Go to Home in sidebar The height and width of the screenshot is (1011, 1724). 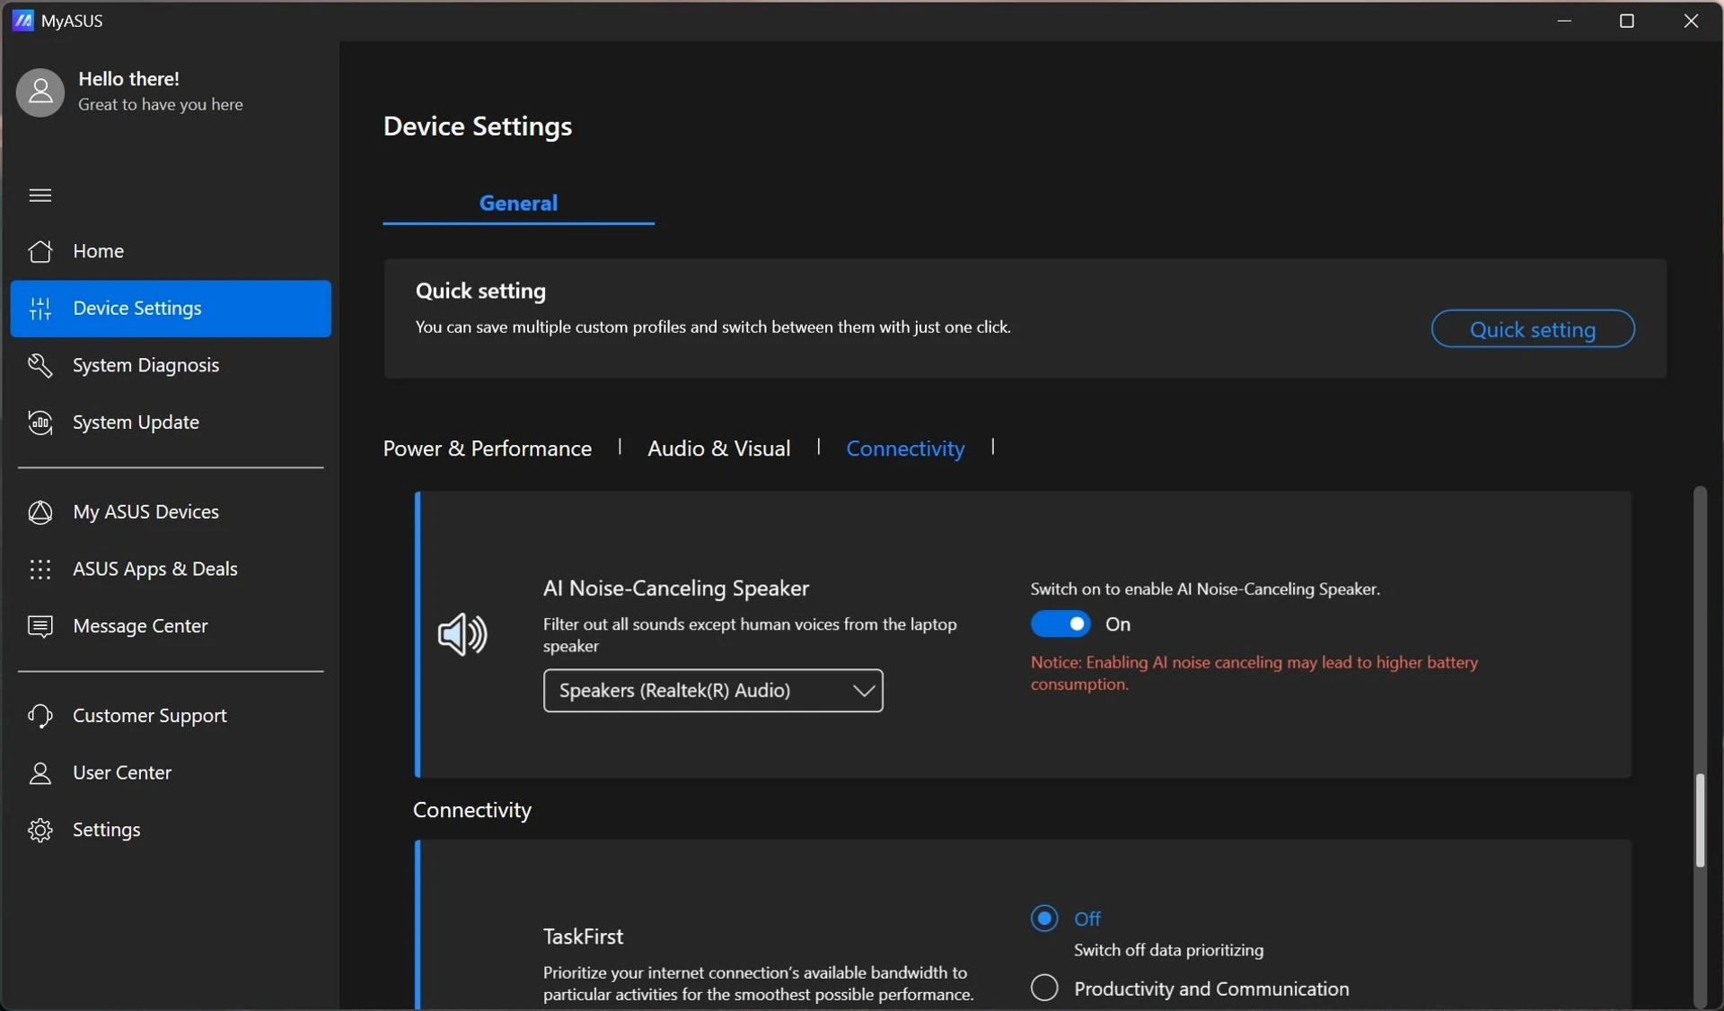171,251
